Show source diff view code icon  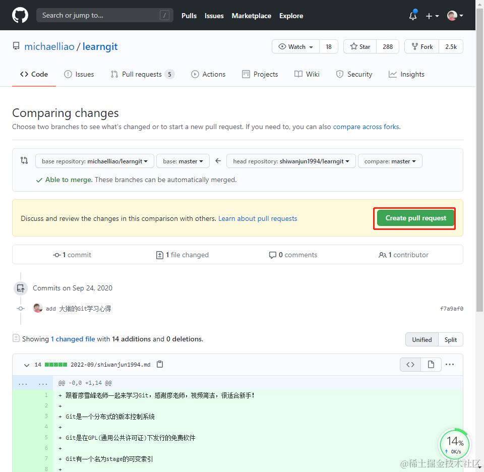[410, 365]
